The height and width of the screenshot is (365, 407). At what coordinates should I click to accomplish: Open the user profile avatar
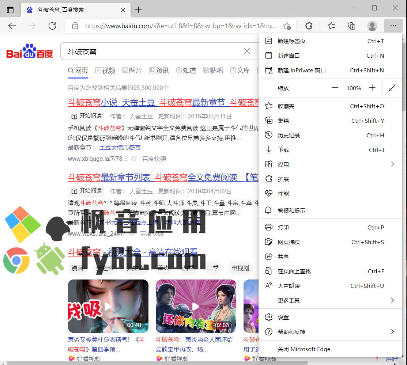coord(372,26)
